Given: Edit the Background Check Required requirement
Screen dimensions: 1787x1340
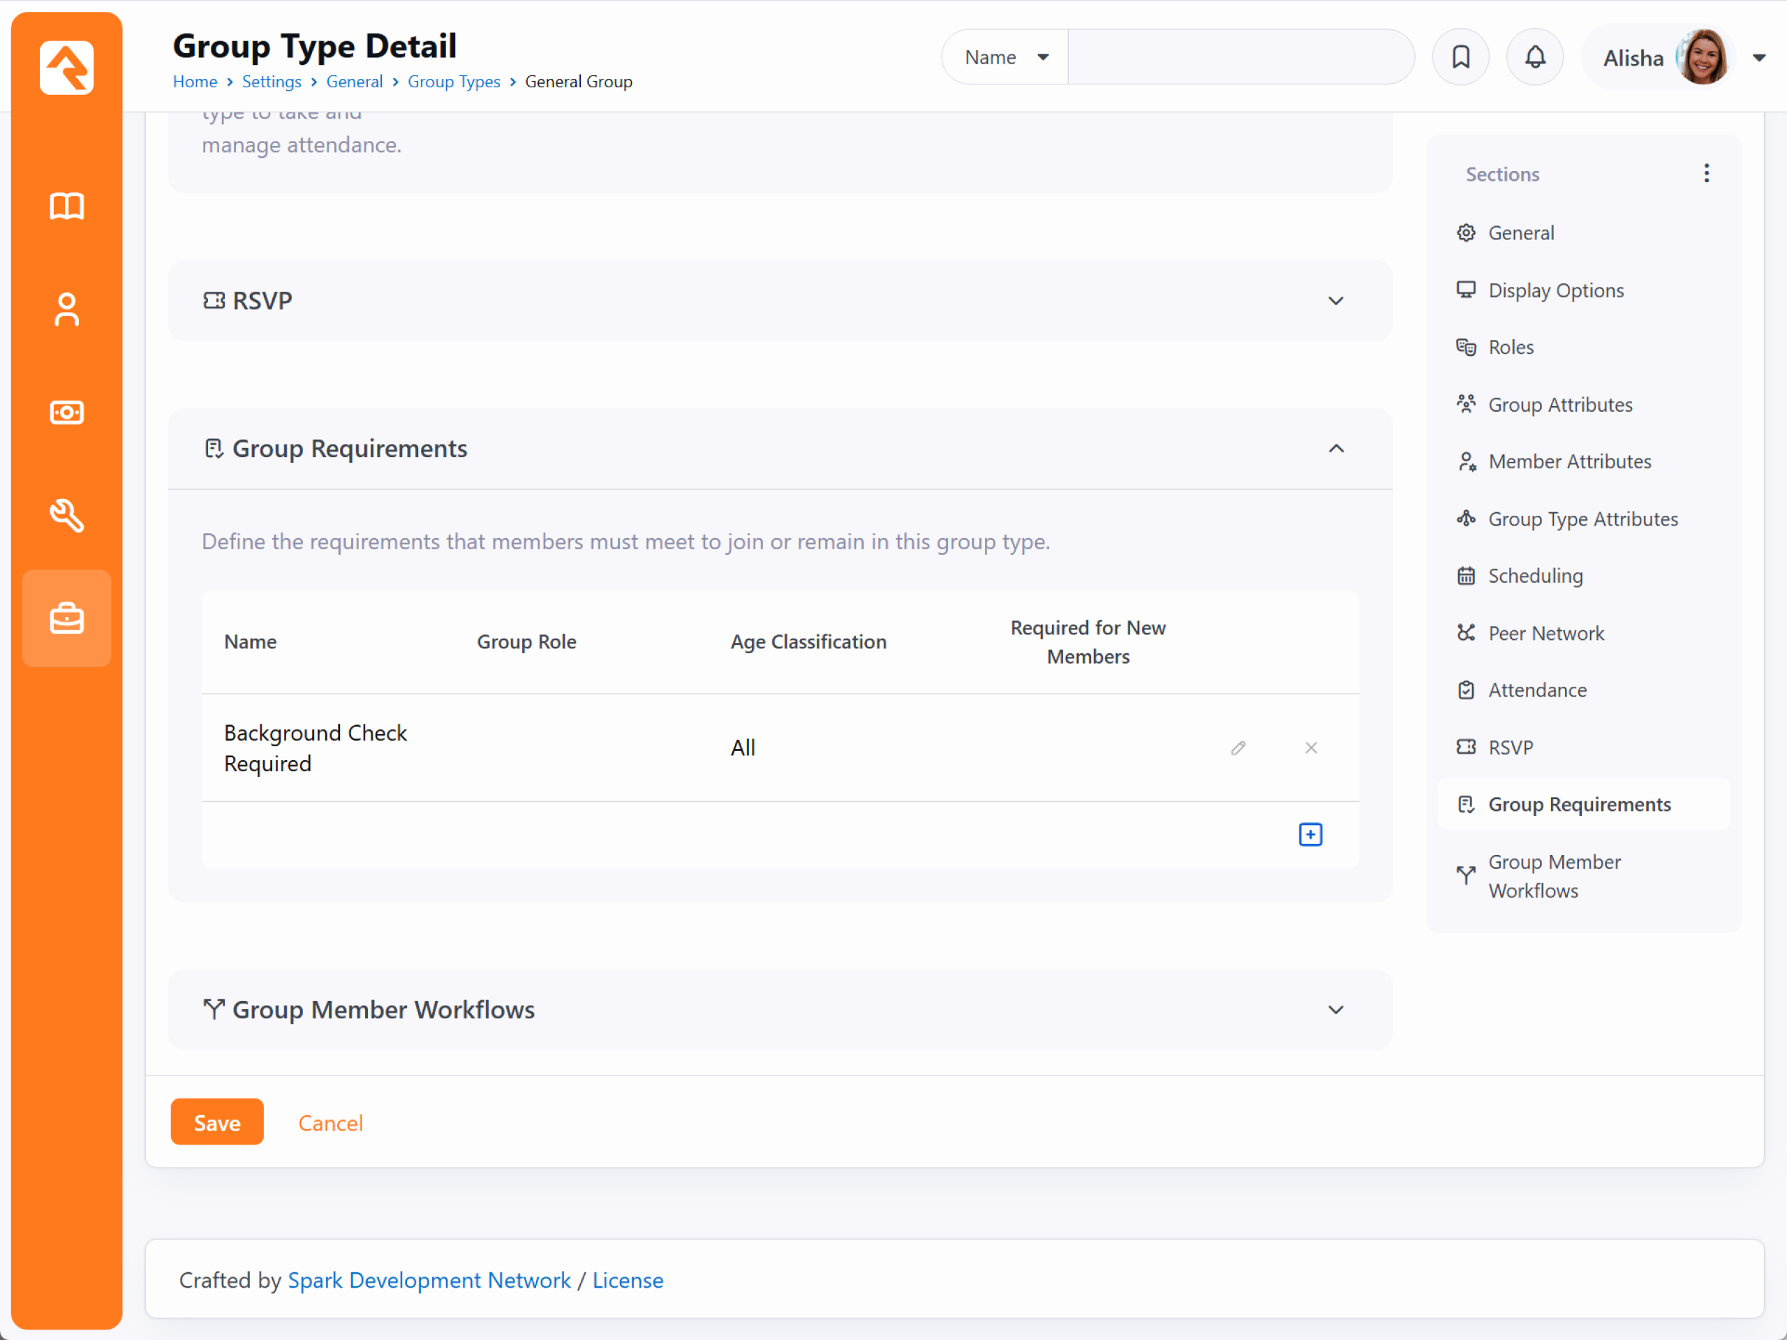Looking at the screenshot, I should pos(1238,748).
